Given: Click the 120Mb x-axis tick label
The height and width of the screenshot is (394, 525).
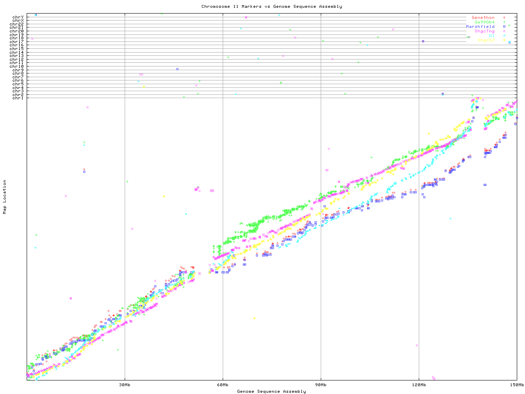Looking at the screenshot, I should 419,385.
